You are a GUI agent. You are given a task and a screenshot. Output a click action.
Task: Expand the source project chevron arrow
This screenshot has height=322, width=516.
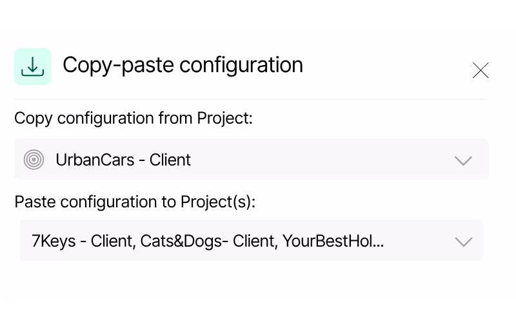pos(463,160)
